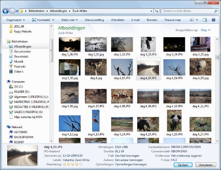Select the dag 4_08.JPG impala thumbnail
The image size is (221, 170).
click(x=122, y=96)
